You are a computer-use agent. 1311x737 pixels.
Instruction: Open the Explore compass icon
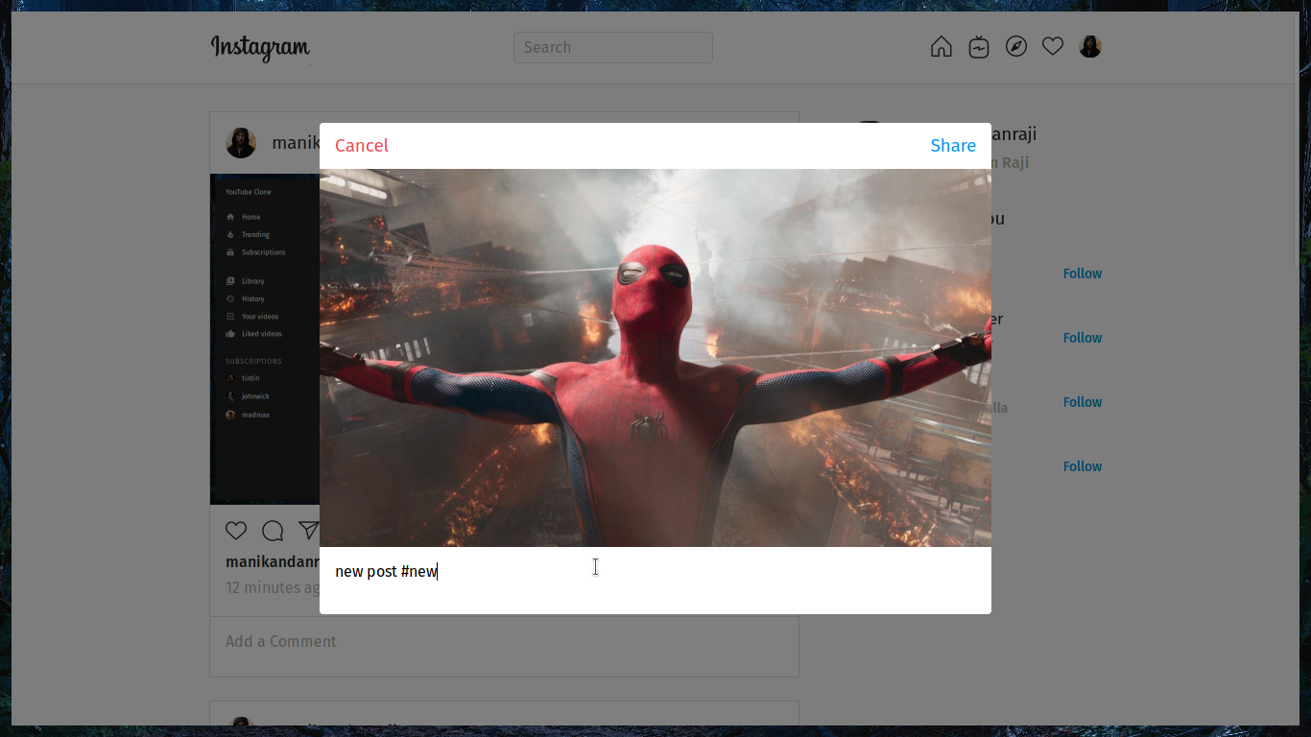pos(1016,47)
